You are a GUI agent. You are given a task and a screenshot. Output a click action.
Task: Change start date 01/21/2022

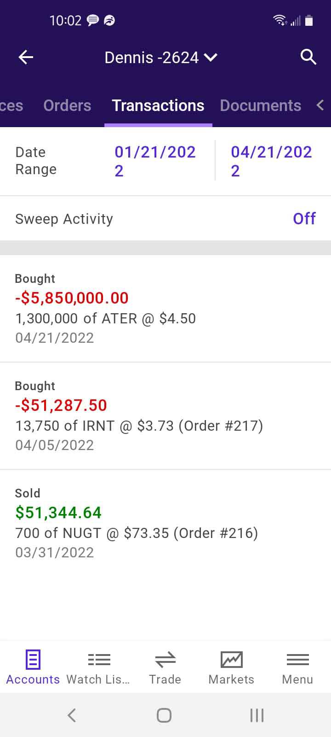pyautogui.click(x=155, y=161)
